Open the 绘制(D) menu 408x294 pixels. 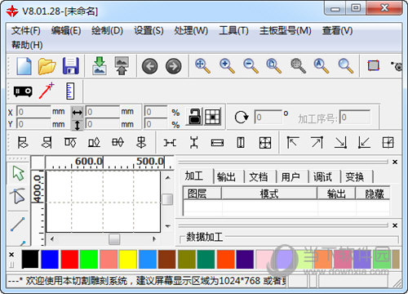click(x=107, y=30)
